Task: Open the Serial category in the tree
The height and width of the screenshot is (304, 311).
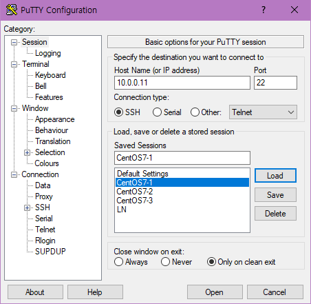Action: click(44, 219)
